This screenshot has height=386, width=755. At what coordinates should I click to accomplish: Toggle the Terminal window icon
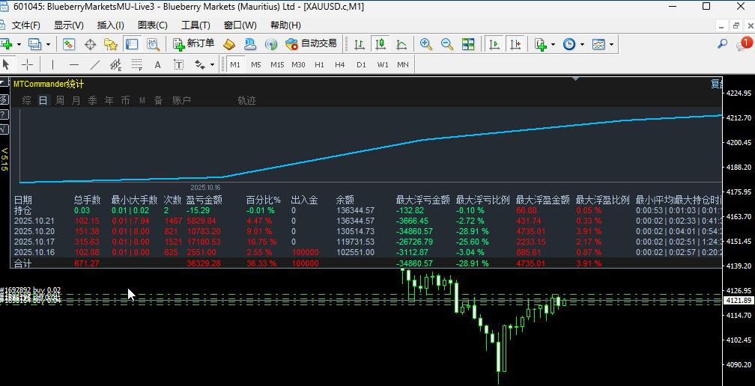tap(132, 44)
